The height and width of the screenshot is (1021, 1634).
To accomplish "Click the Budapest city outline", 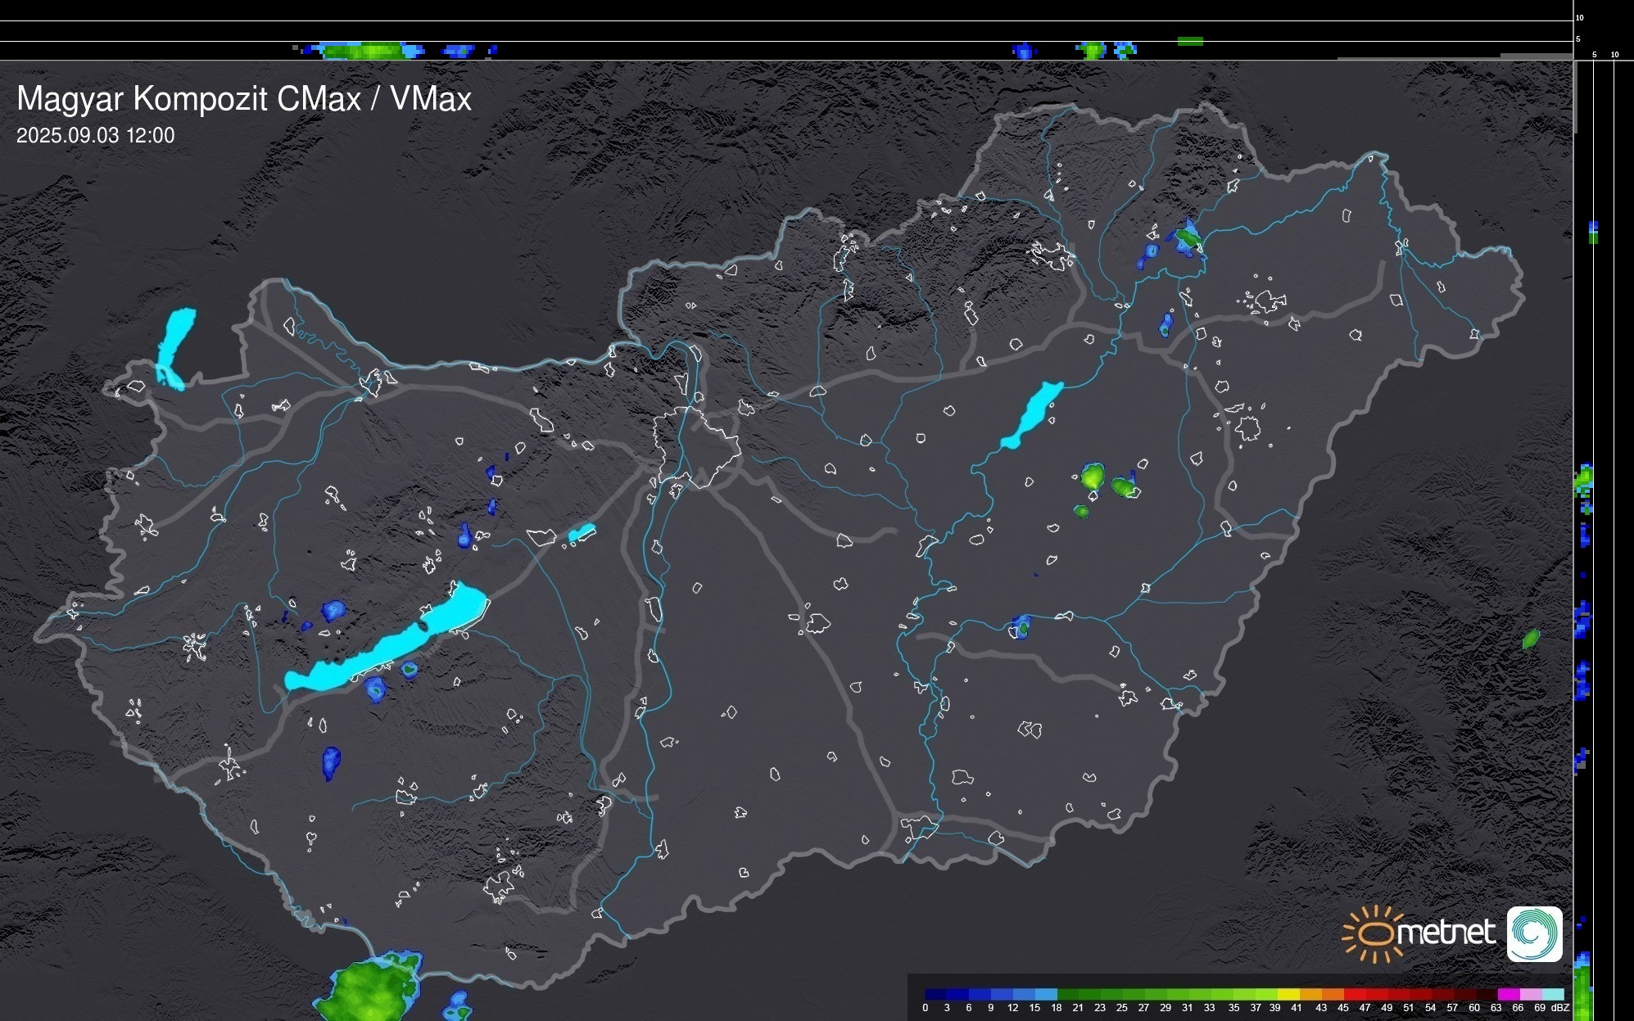I will pyautogui.click(x=696, y=446).
